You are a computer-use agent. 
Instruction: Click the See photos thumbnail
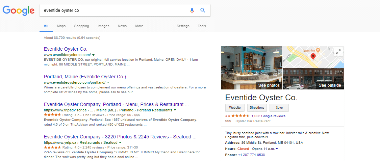[252, 68]
